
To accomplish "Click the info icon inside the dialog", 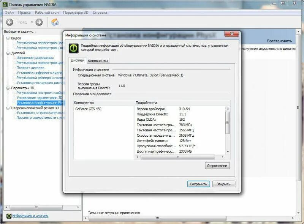I will (x=73, y=48).
